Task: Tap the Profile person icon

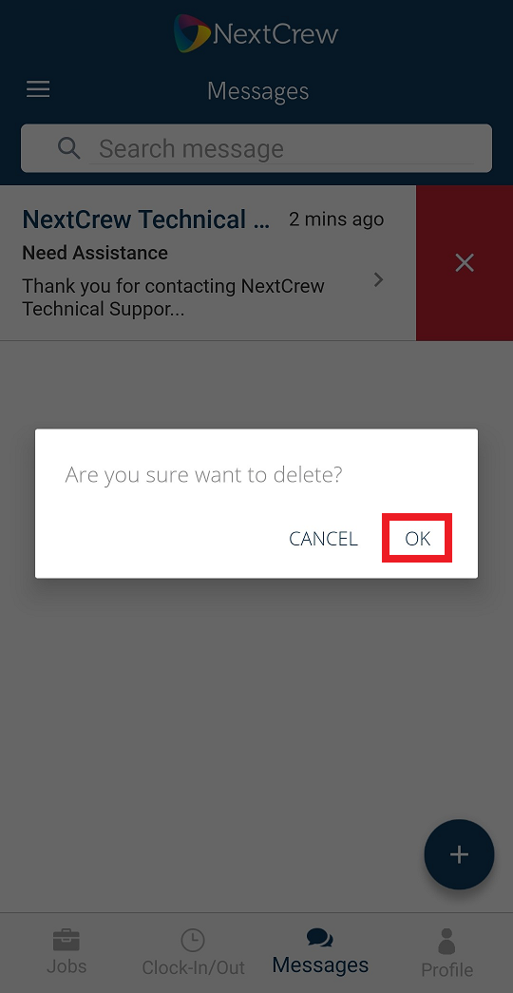Action: click(x=446, y=941)
